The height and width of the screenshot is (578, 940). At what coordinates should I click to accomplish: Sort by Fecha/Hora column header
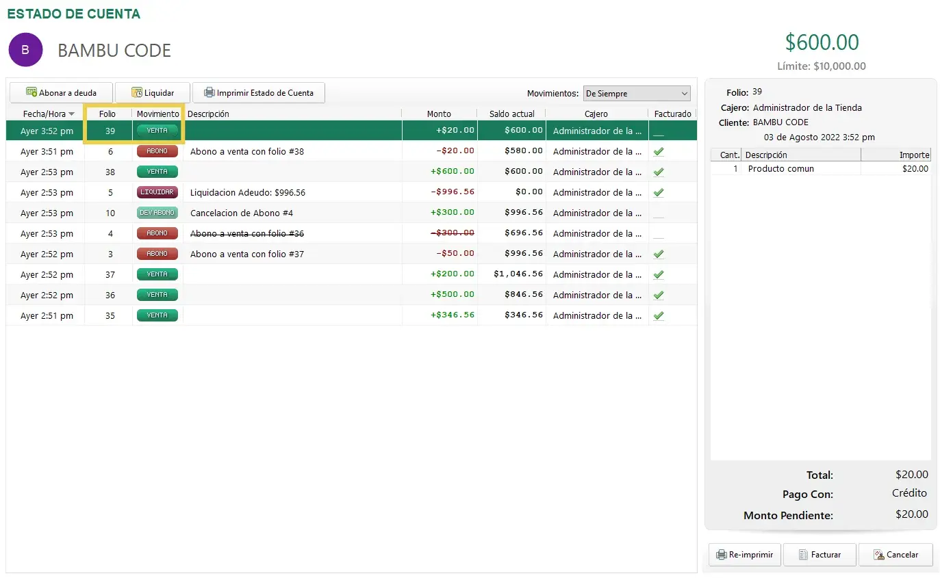[45, 114]
